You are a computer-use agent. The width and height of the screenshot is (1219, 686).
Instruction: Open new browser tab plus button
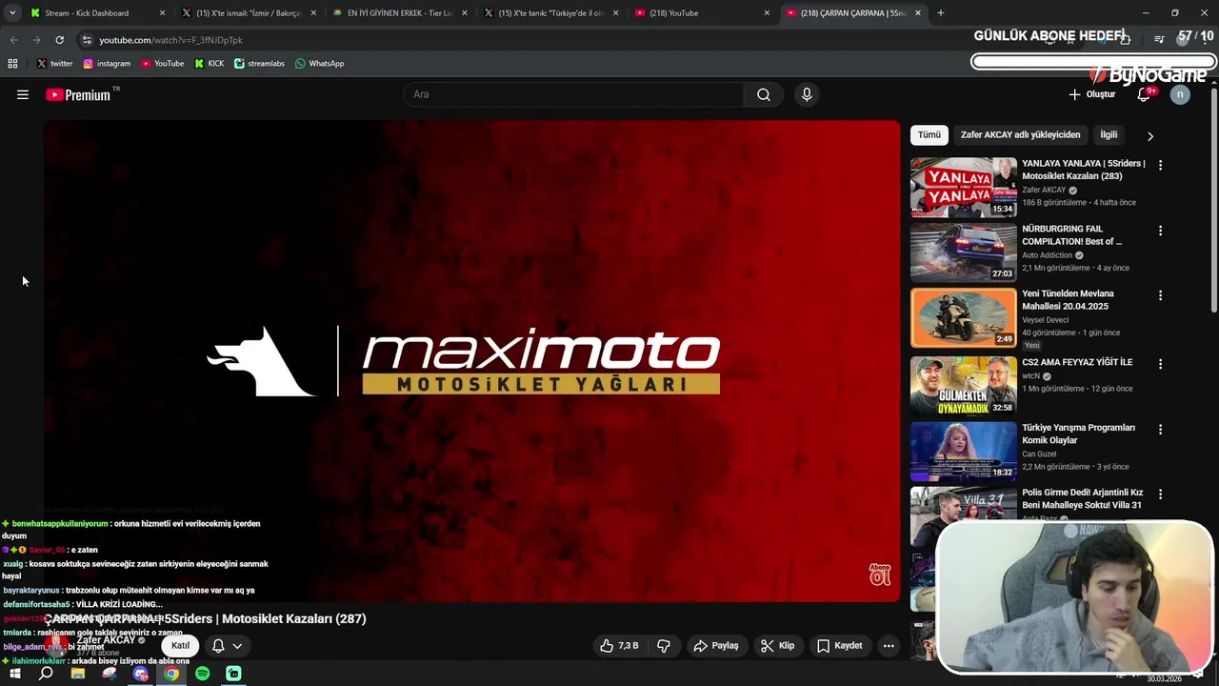click(941, 13)
